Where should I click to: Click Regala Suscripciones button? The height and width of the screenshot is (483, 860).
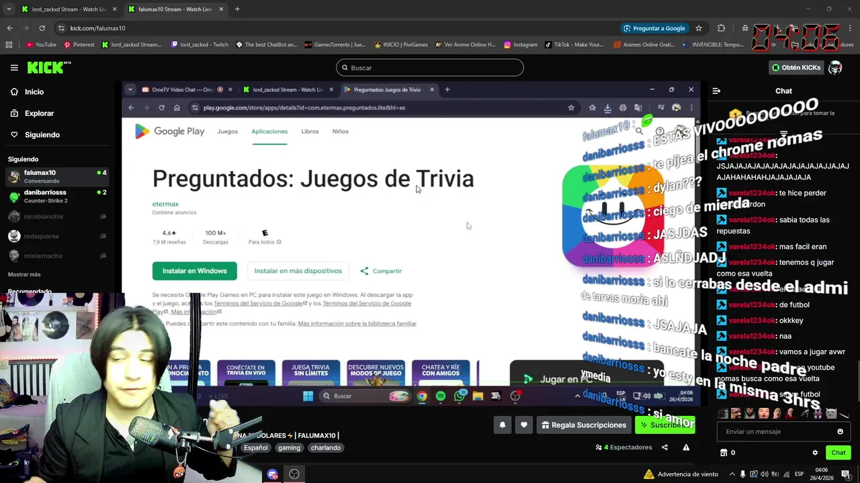click(x=584, y=425)
